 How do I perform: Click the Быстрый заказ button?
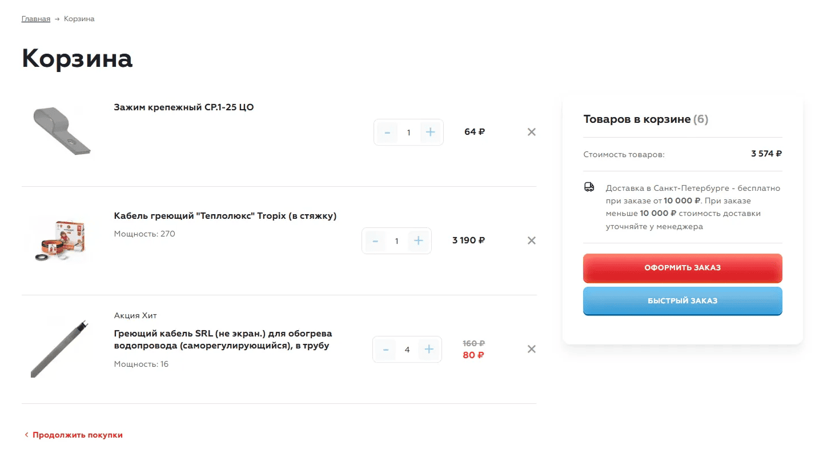(x=683, y=301)
